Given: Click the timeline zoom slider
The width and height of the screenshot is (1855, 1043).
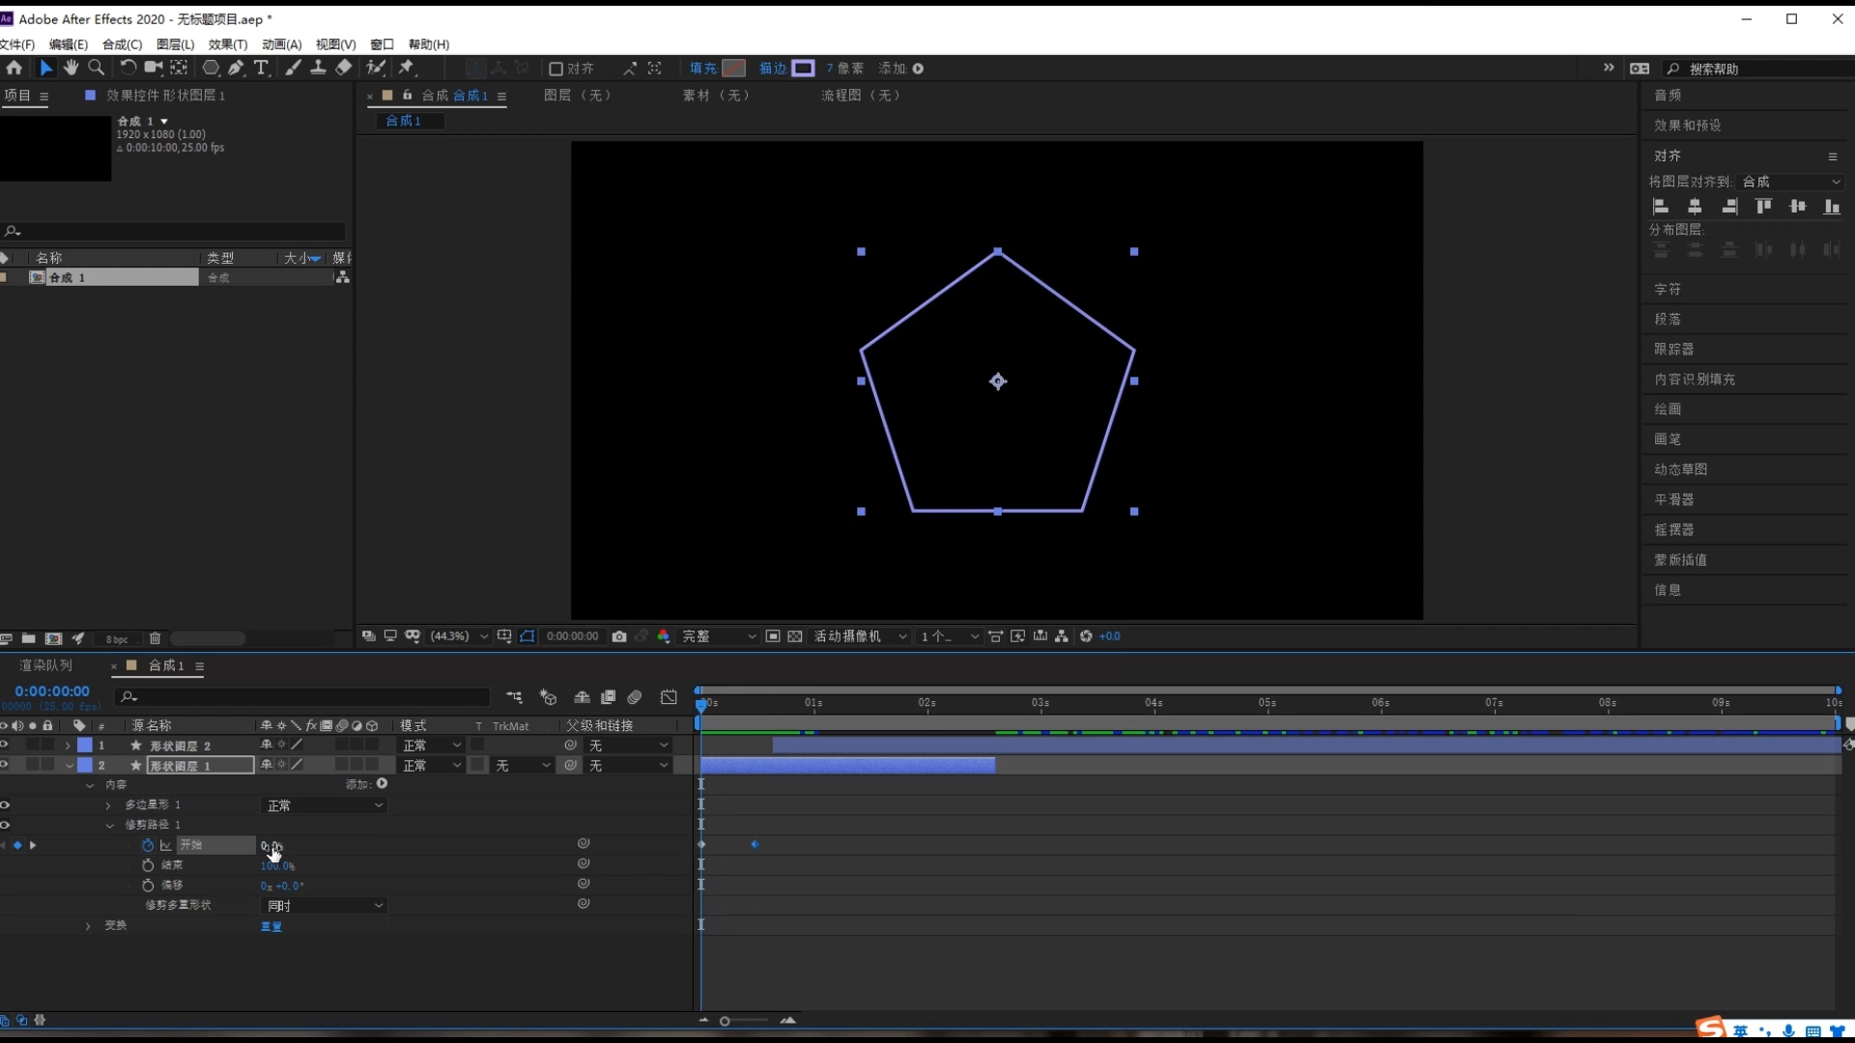Looking at the screenshot, I should click(725, 1021).
